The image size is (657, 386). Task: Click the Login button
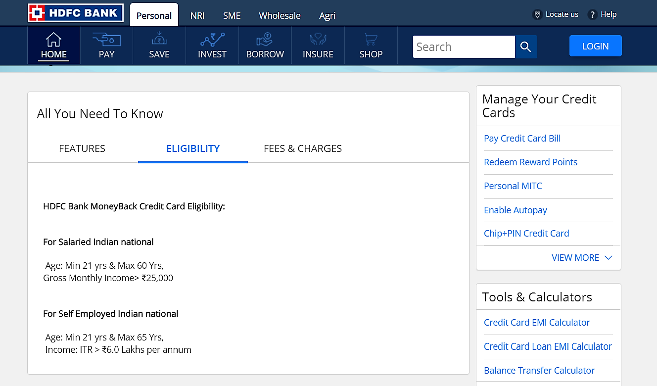(x=595, y=46)
